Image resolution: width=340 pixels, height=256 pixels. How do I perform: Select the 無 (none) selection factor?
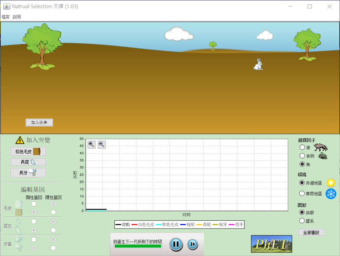(x=302, y=164)
